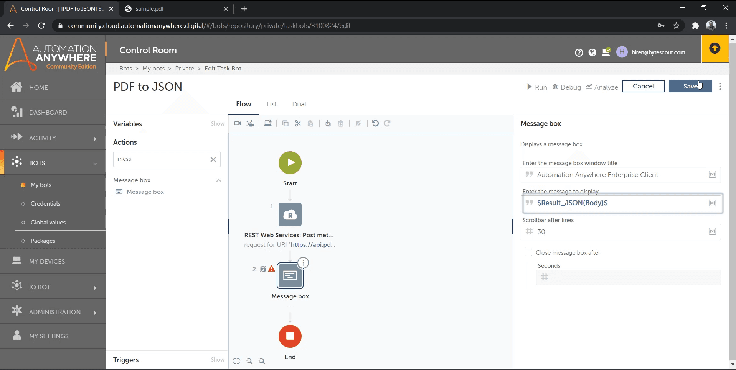Expand the Administration sidebar section
This screenshot has height=370, width=736.
click(x=95, y=313)
